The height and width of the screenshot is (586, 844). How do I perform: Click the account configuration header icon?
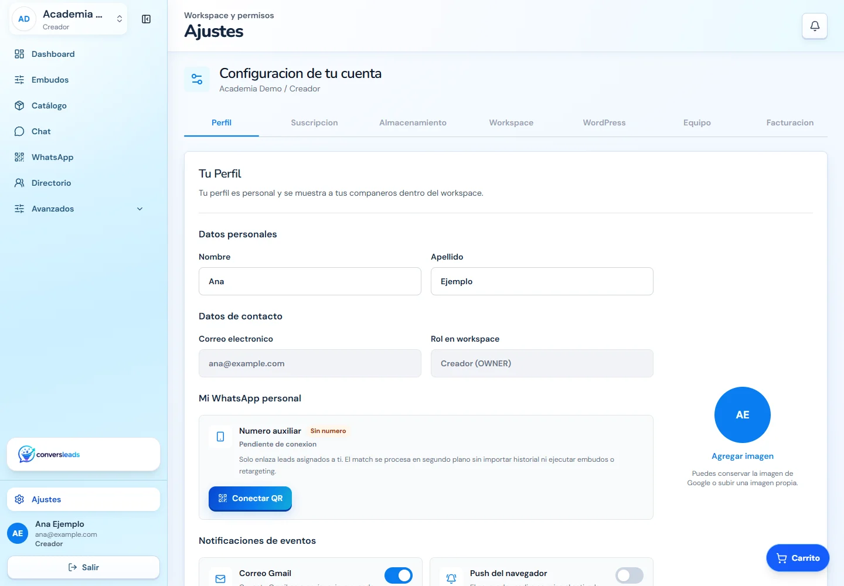click(197, 80)
